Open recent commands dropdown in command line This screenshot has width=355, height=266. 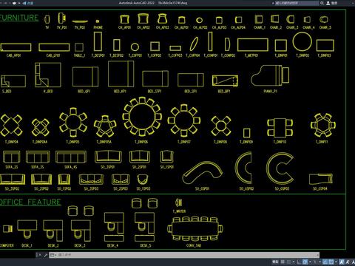click(x=53, y=255)
